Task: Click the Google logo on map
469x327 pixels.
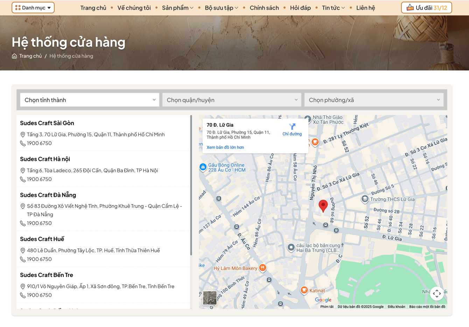Action: coord(323,300)
